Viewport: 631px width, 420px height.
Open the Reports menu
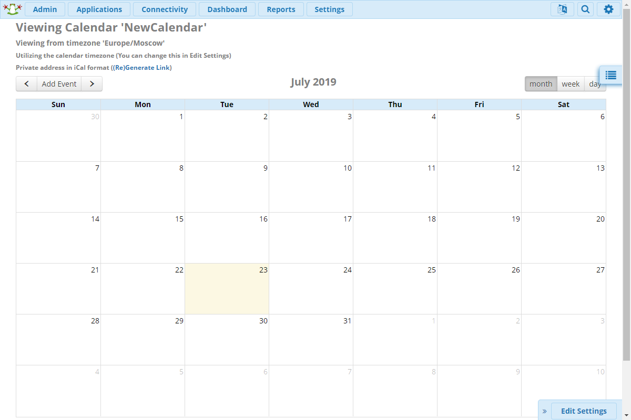tap(281, 9)
